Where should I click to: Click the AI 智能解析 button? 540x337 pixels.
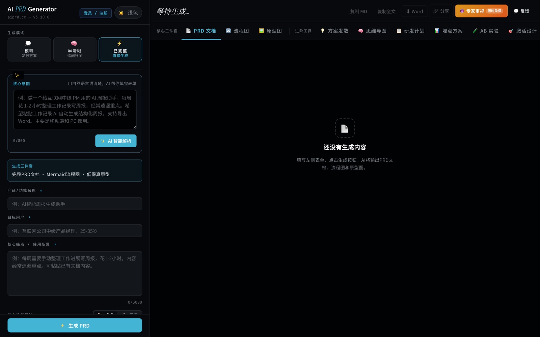pos(116,141)
